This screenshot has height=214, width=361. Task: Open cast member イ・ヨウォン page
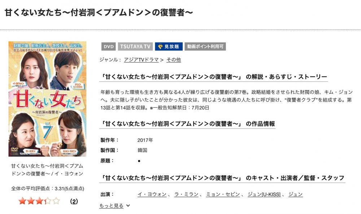[152, 195]
